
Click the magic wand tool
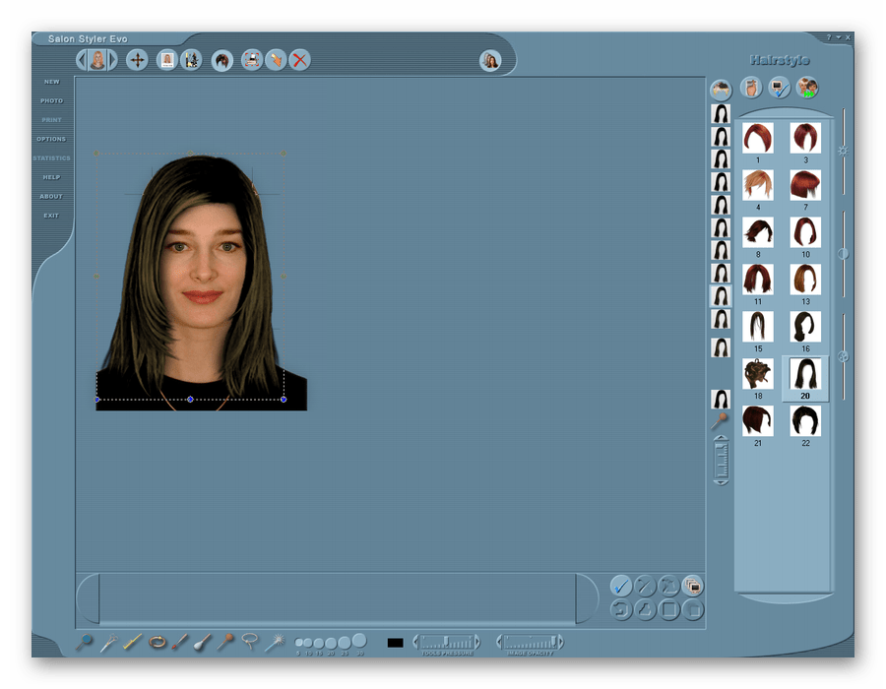(274, 642)
